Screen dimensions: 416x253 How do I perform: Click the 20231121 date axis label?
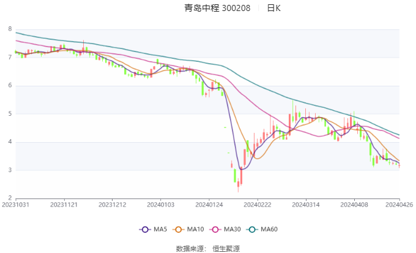[x=64, y=205]
